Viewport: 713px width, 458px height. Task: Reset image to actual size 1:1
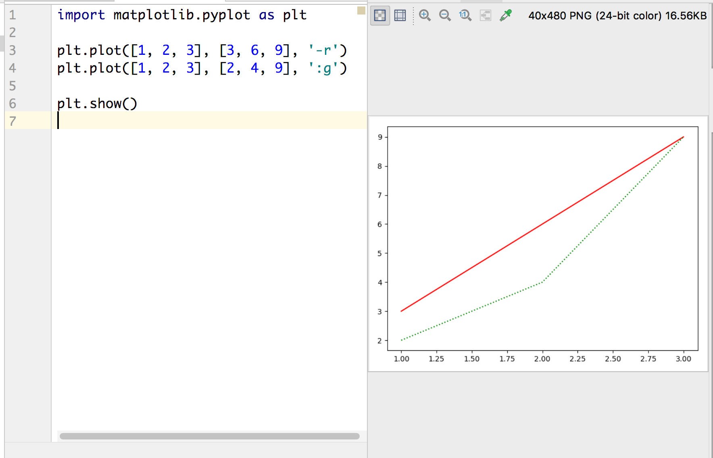coord(465,16)
